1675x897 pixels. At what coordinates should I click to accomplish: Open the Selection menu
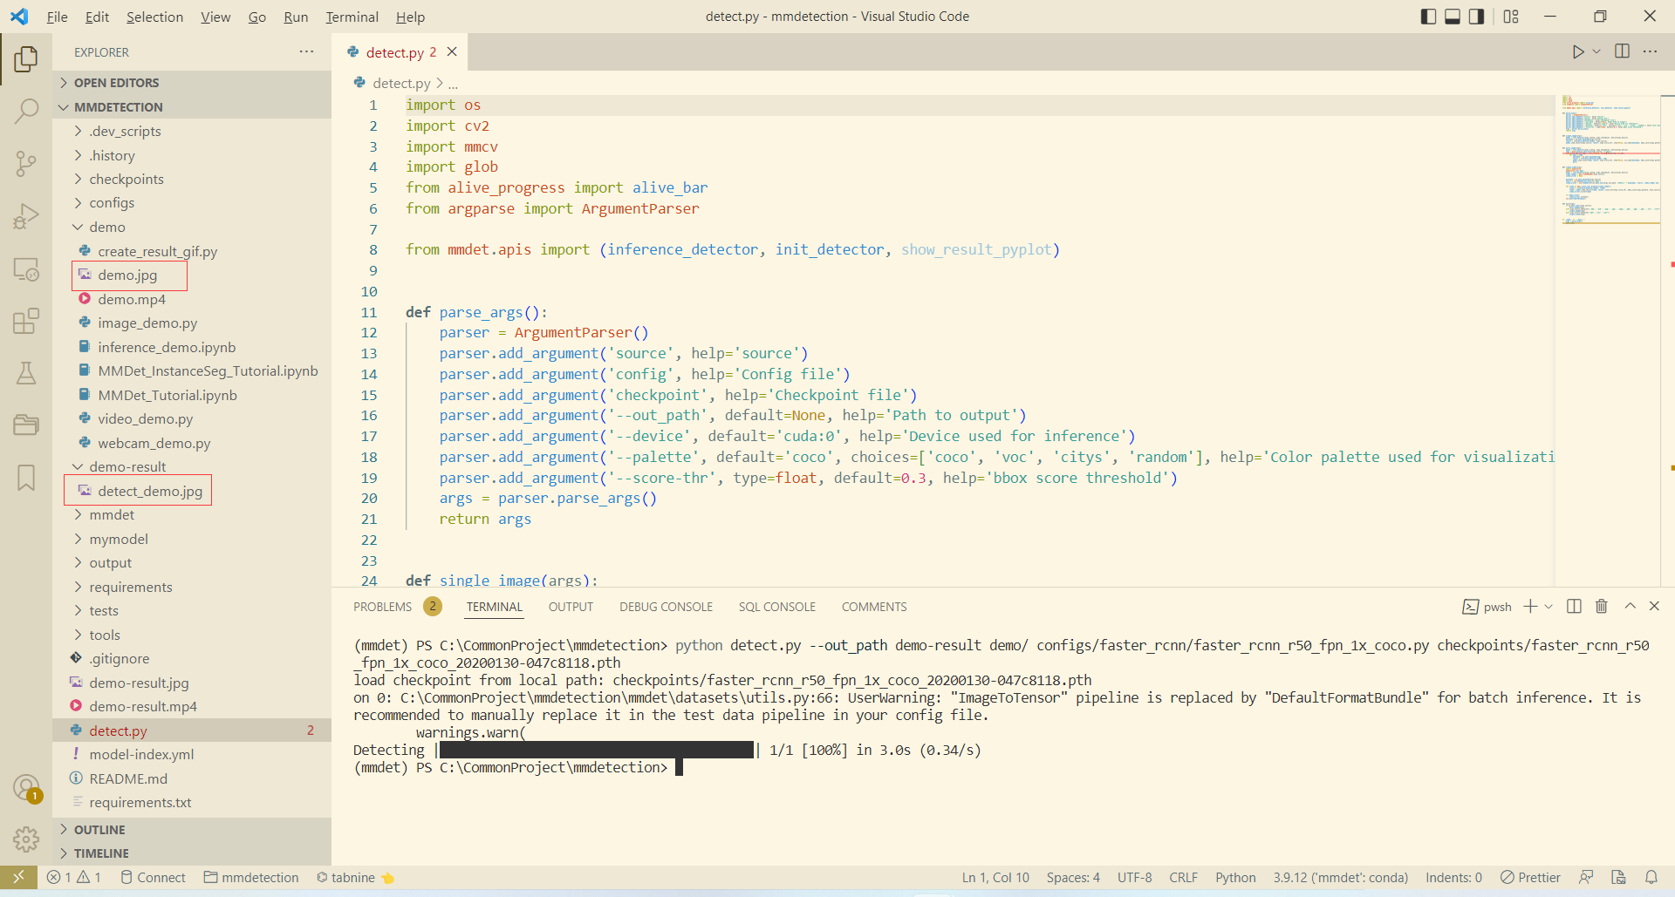point(154,17)
